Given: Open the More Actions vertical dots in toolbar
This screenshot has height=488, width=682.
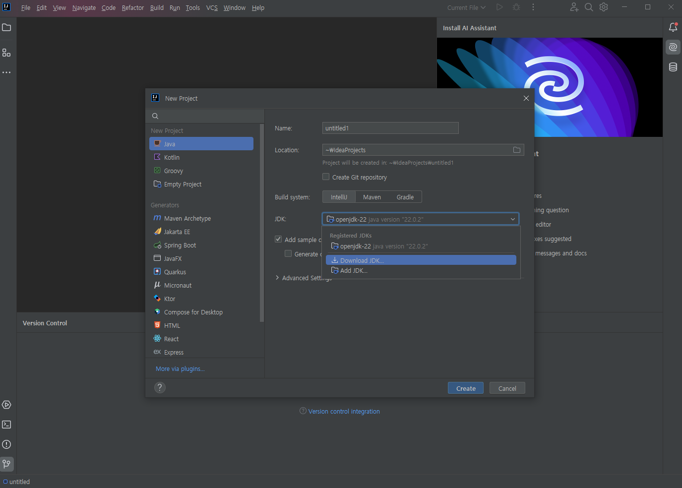Looking at the screenshot, I should 533,7.
